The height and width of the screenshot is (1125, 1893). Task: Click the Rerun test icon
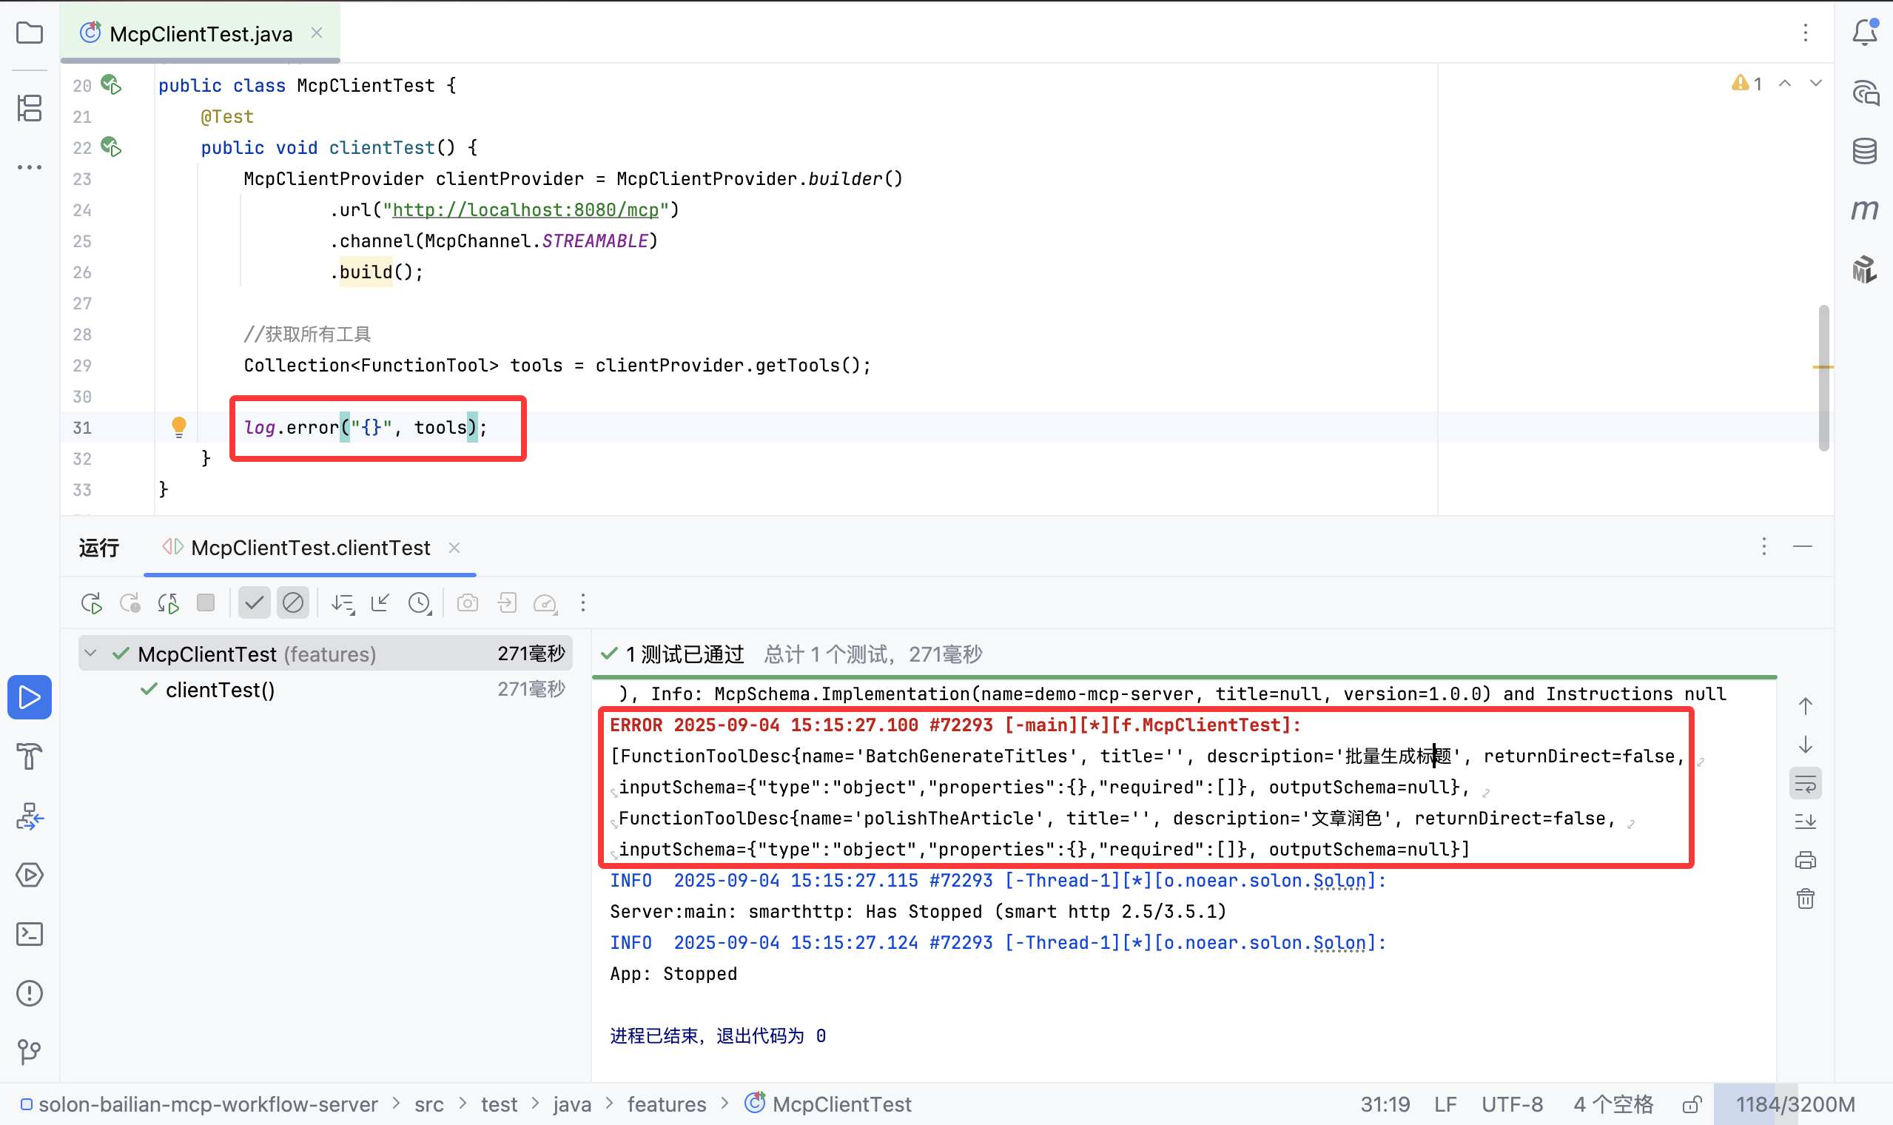pyautogui.click(x=91, y=603)
